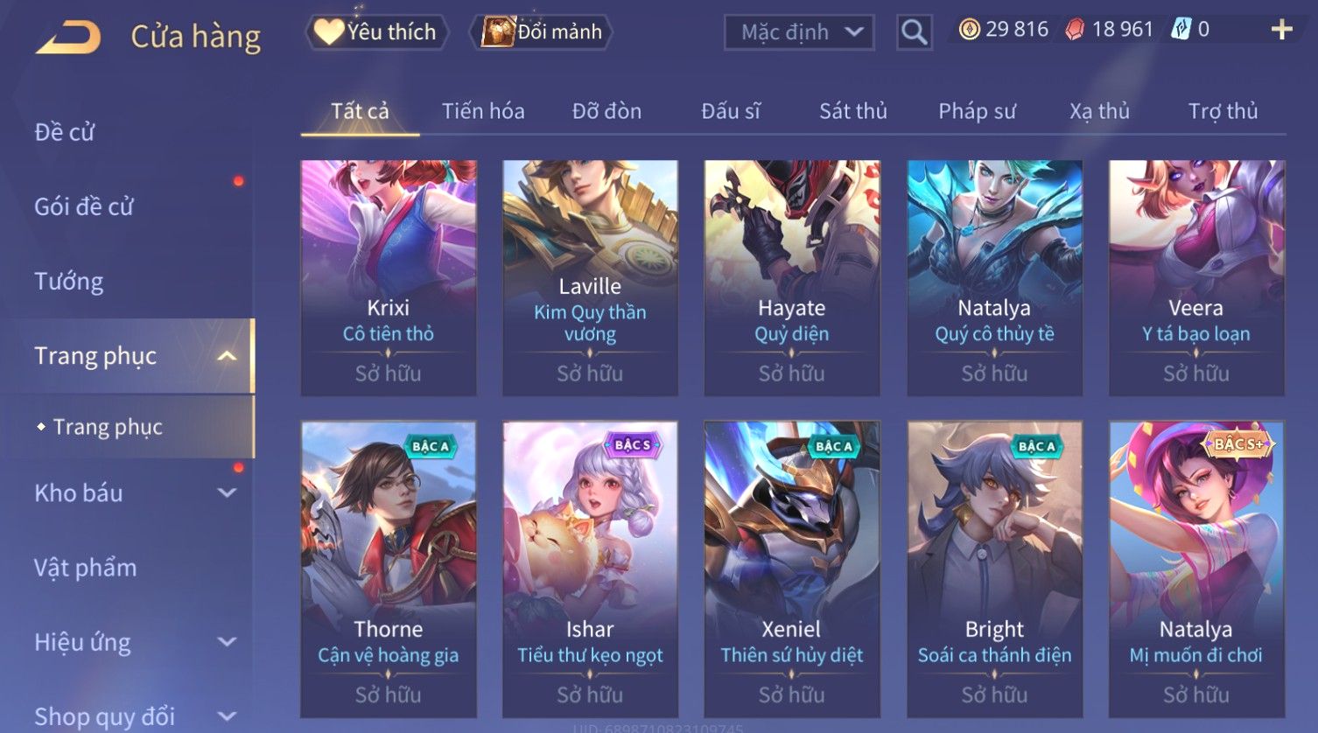This screenshot has width=1318, height=733.
Task: Open the Mặc định sort dropdown
Action: click(799, 32)
